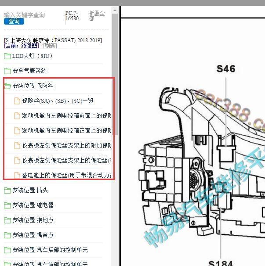Open the 安装位置 汽车后部的控制单元 tree item

pos(50,250)
